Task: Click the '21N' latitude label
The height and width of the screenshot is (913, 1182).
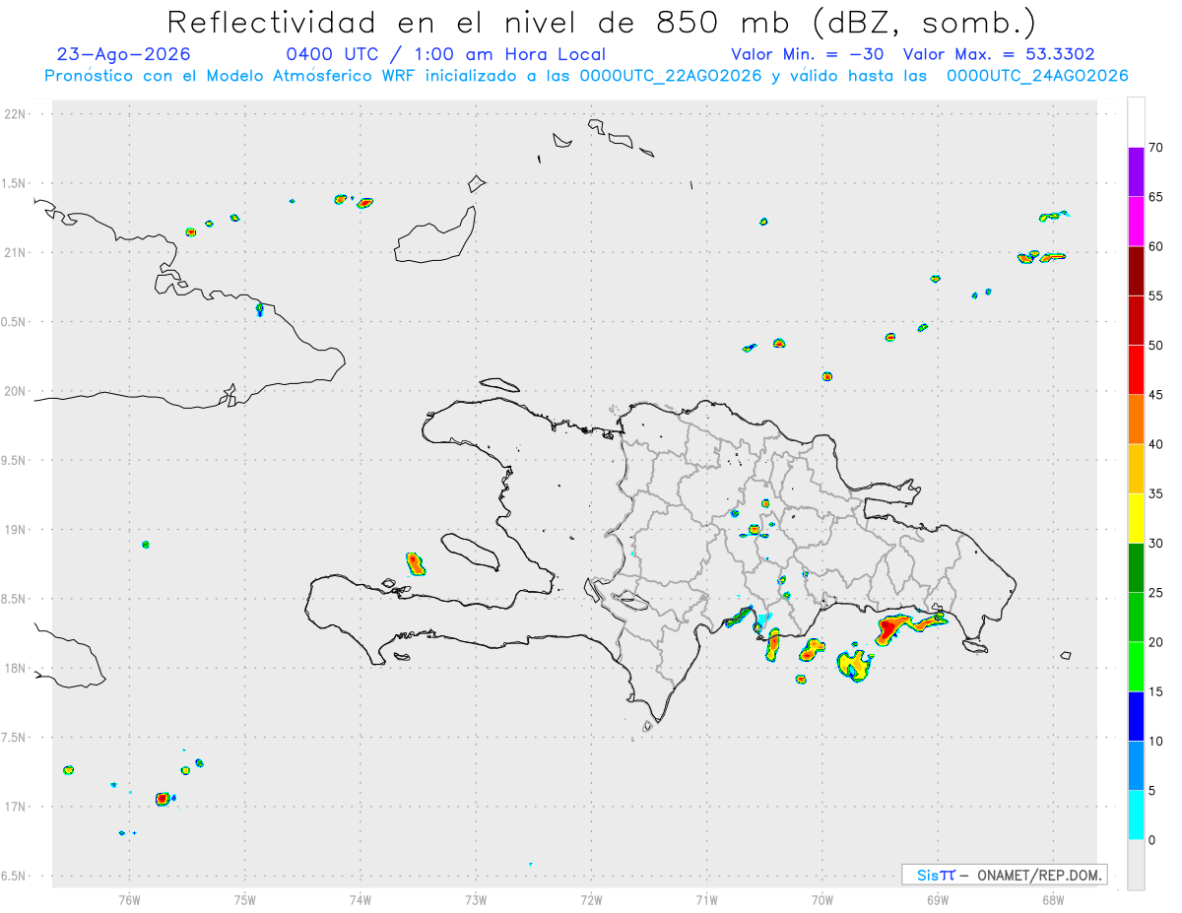Action: tap(17, 253)
